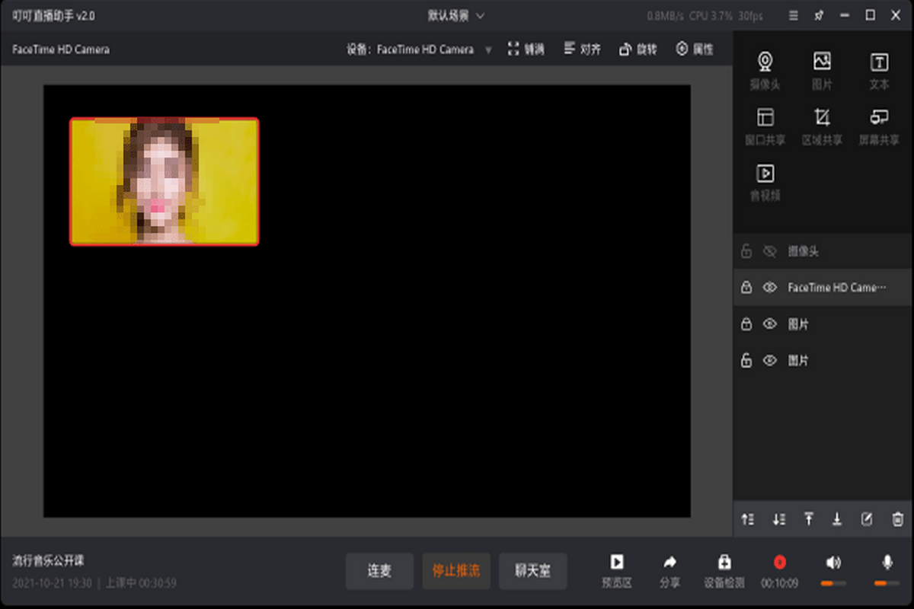Bring selected layer to top

(808, 519)
